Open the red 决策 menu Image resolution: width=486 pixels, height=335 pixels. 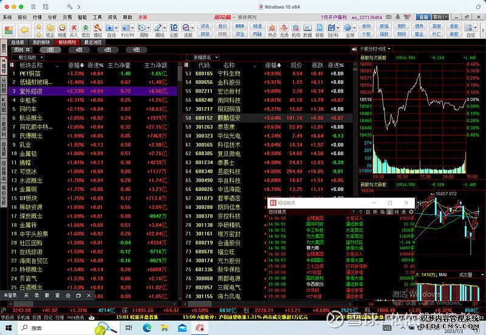[x=143, y=17]
